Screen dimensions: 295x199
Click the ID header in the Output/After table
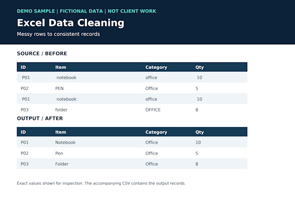pyautogui.click(x=23, y=132)
